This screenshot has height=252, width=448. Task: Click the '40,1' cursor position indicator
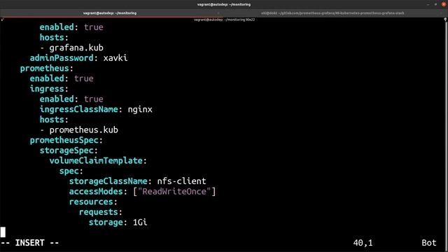363,243
